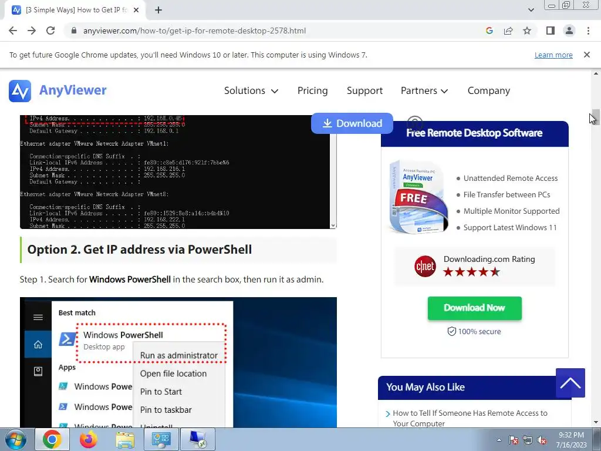Click the Chrome taskbar icon
Screen dimensions: 601x451
click(x=52, y=439)
